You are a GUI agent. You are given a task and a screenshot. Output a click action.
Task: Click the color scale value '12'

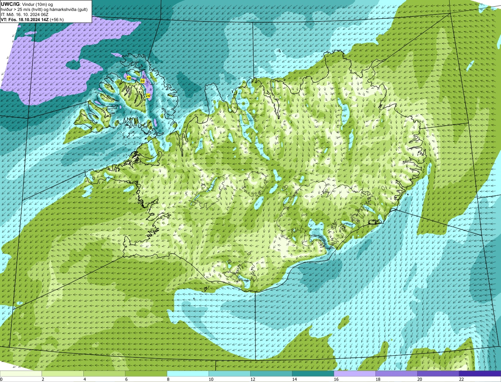point(253,379)
